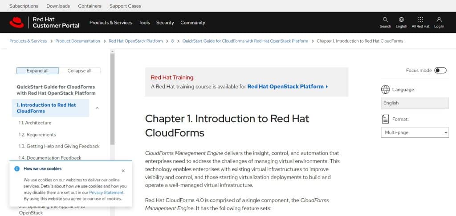Open 1.4. Documentation Feedback section

[50, 158]
